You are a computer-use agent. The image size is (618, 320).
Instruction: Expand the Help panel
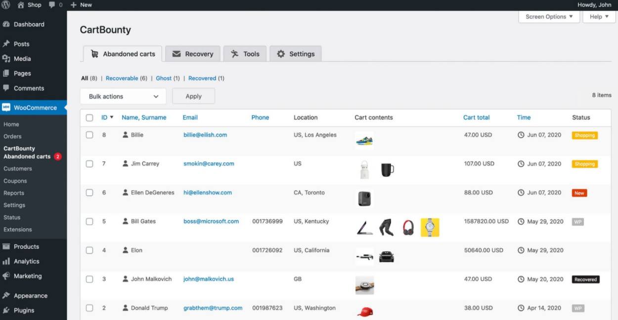point(599,17)
